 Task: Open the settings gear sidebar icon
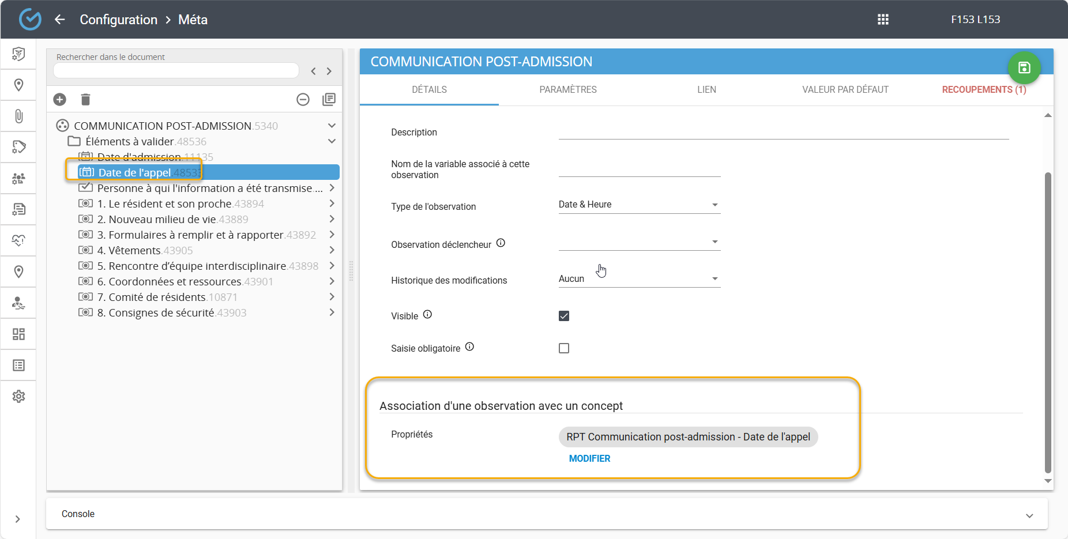point(18,397)
